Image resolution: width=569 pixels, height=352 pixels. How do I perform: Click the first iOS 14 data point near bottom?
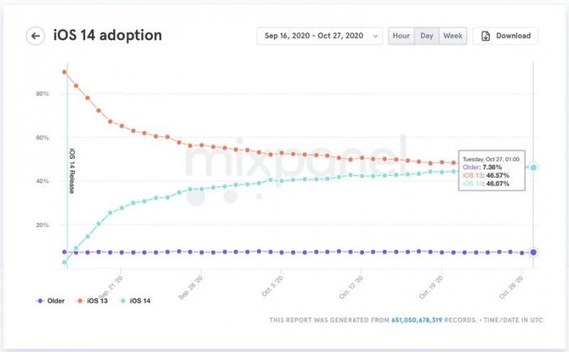tap(64, 263)
